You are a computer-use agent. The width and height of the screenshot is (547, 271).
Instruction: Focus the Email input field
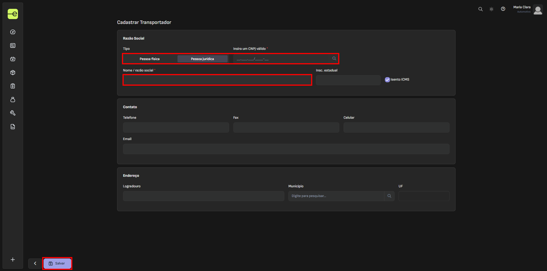tap(286, 149)
